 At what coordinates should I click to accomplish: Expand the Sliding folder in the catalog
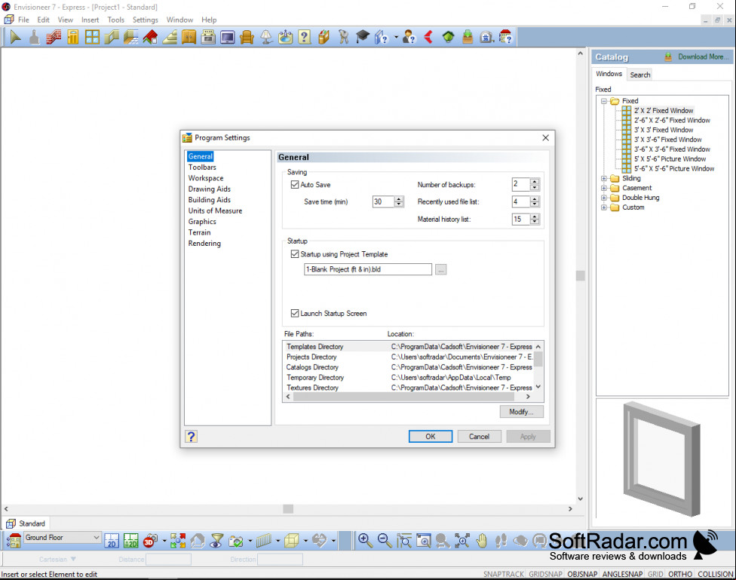click(604, 179)
